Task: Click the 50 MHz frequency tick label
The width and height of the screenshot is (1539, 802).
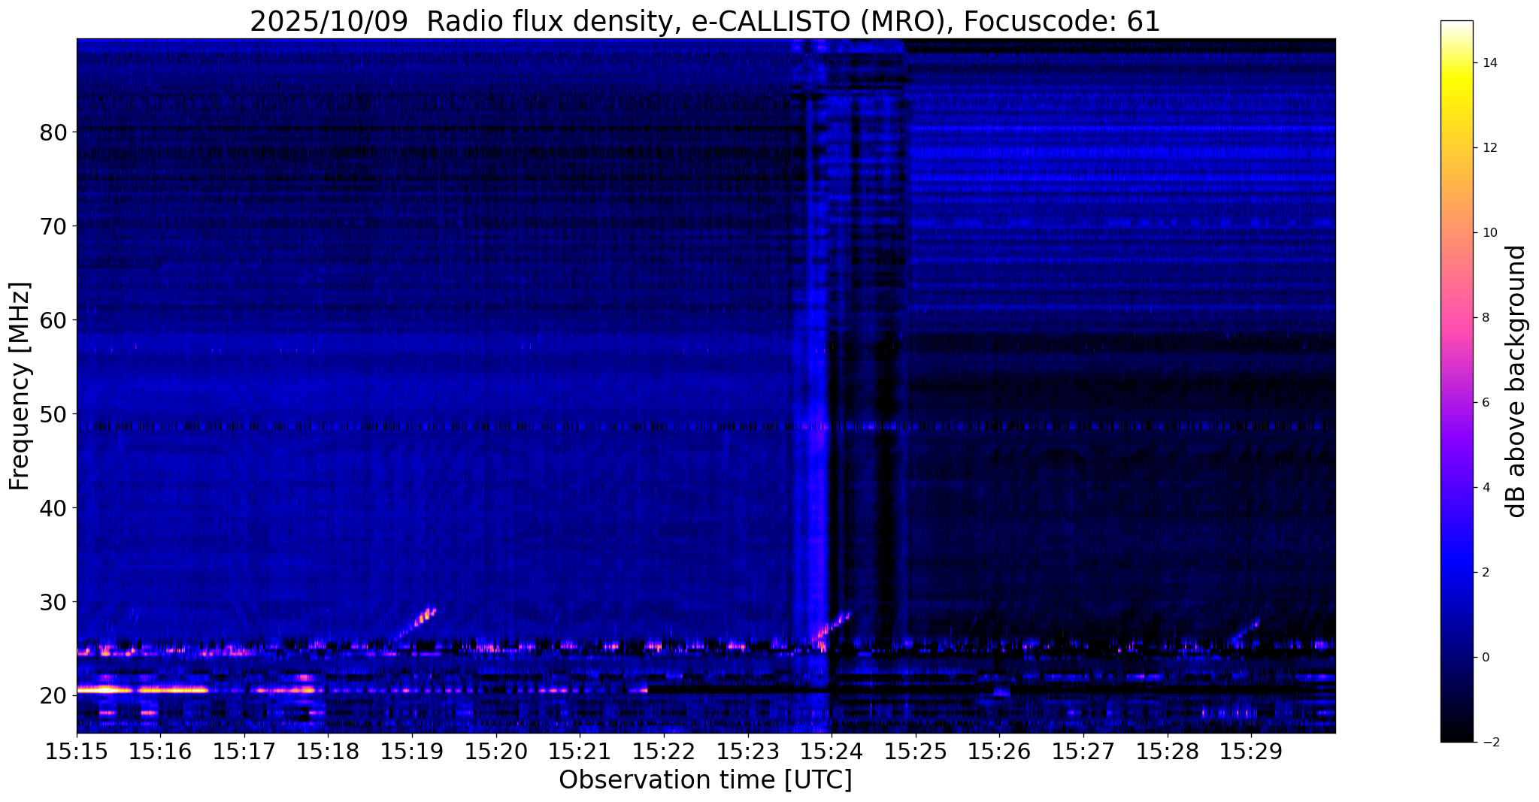Action: [x=53, y=414]
